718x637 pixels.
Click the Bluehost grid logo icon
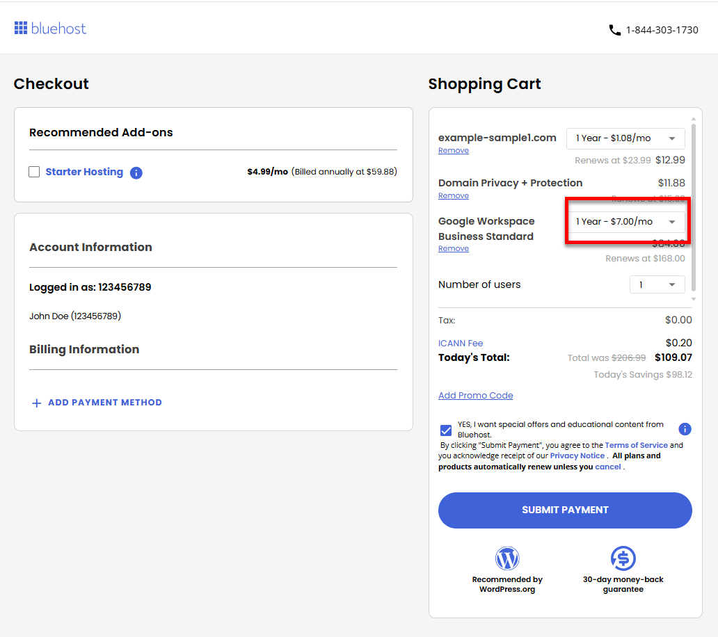(21, 28)
